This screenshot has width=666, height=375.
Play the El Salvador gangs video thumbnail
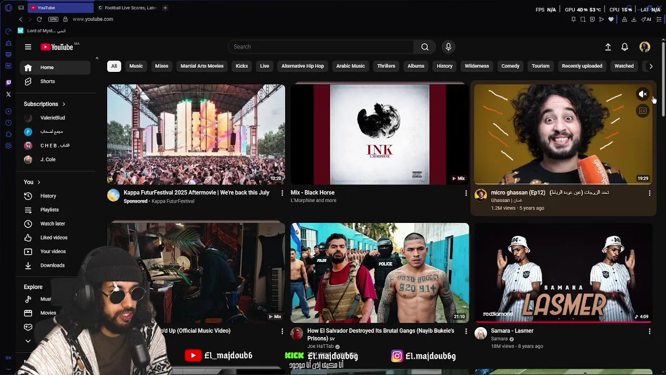380,273
